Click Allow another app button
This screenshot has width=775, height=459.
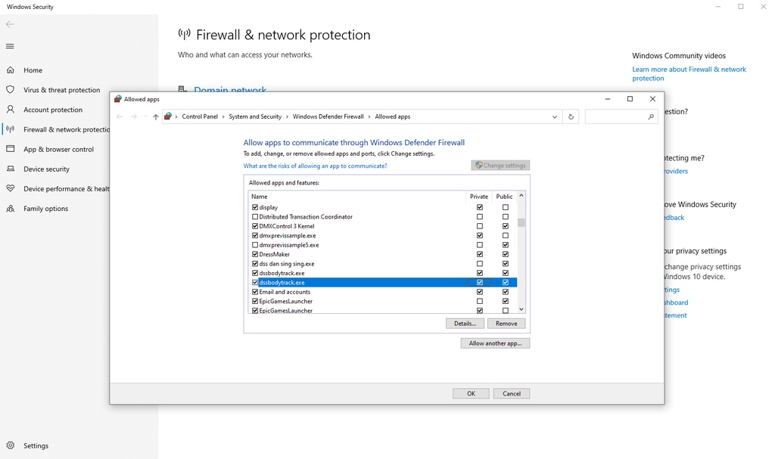pyautogui.click(x=495, y=343)
